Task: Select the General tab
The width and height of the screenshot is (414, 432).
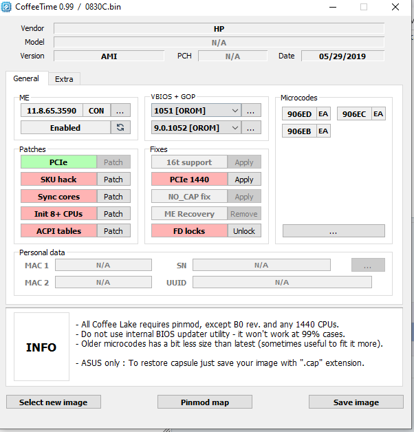Action: pyautogui.click(x=26, y=78)
